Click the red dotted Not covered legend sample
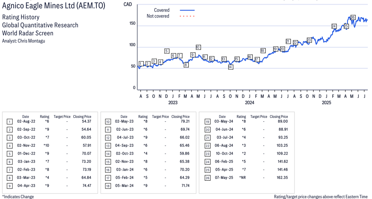Screen dimensions: 372x199 (x=187, y=16)
